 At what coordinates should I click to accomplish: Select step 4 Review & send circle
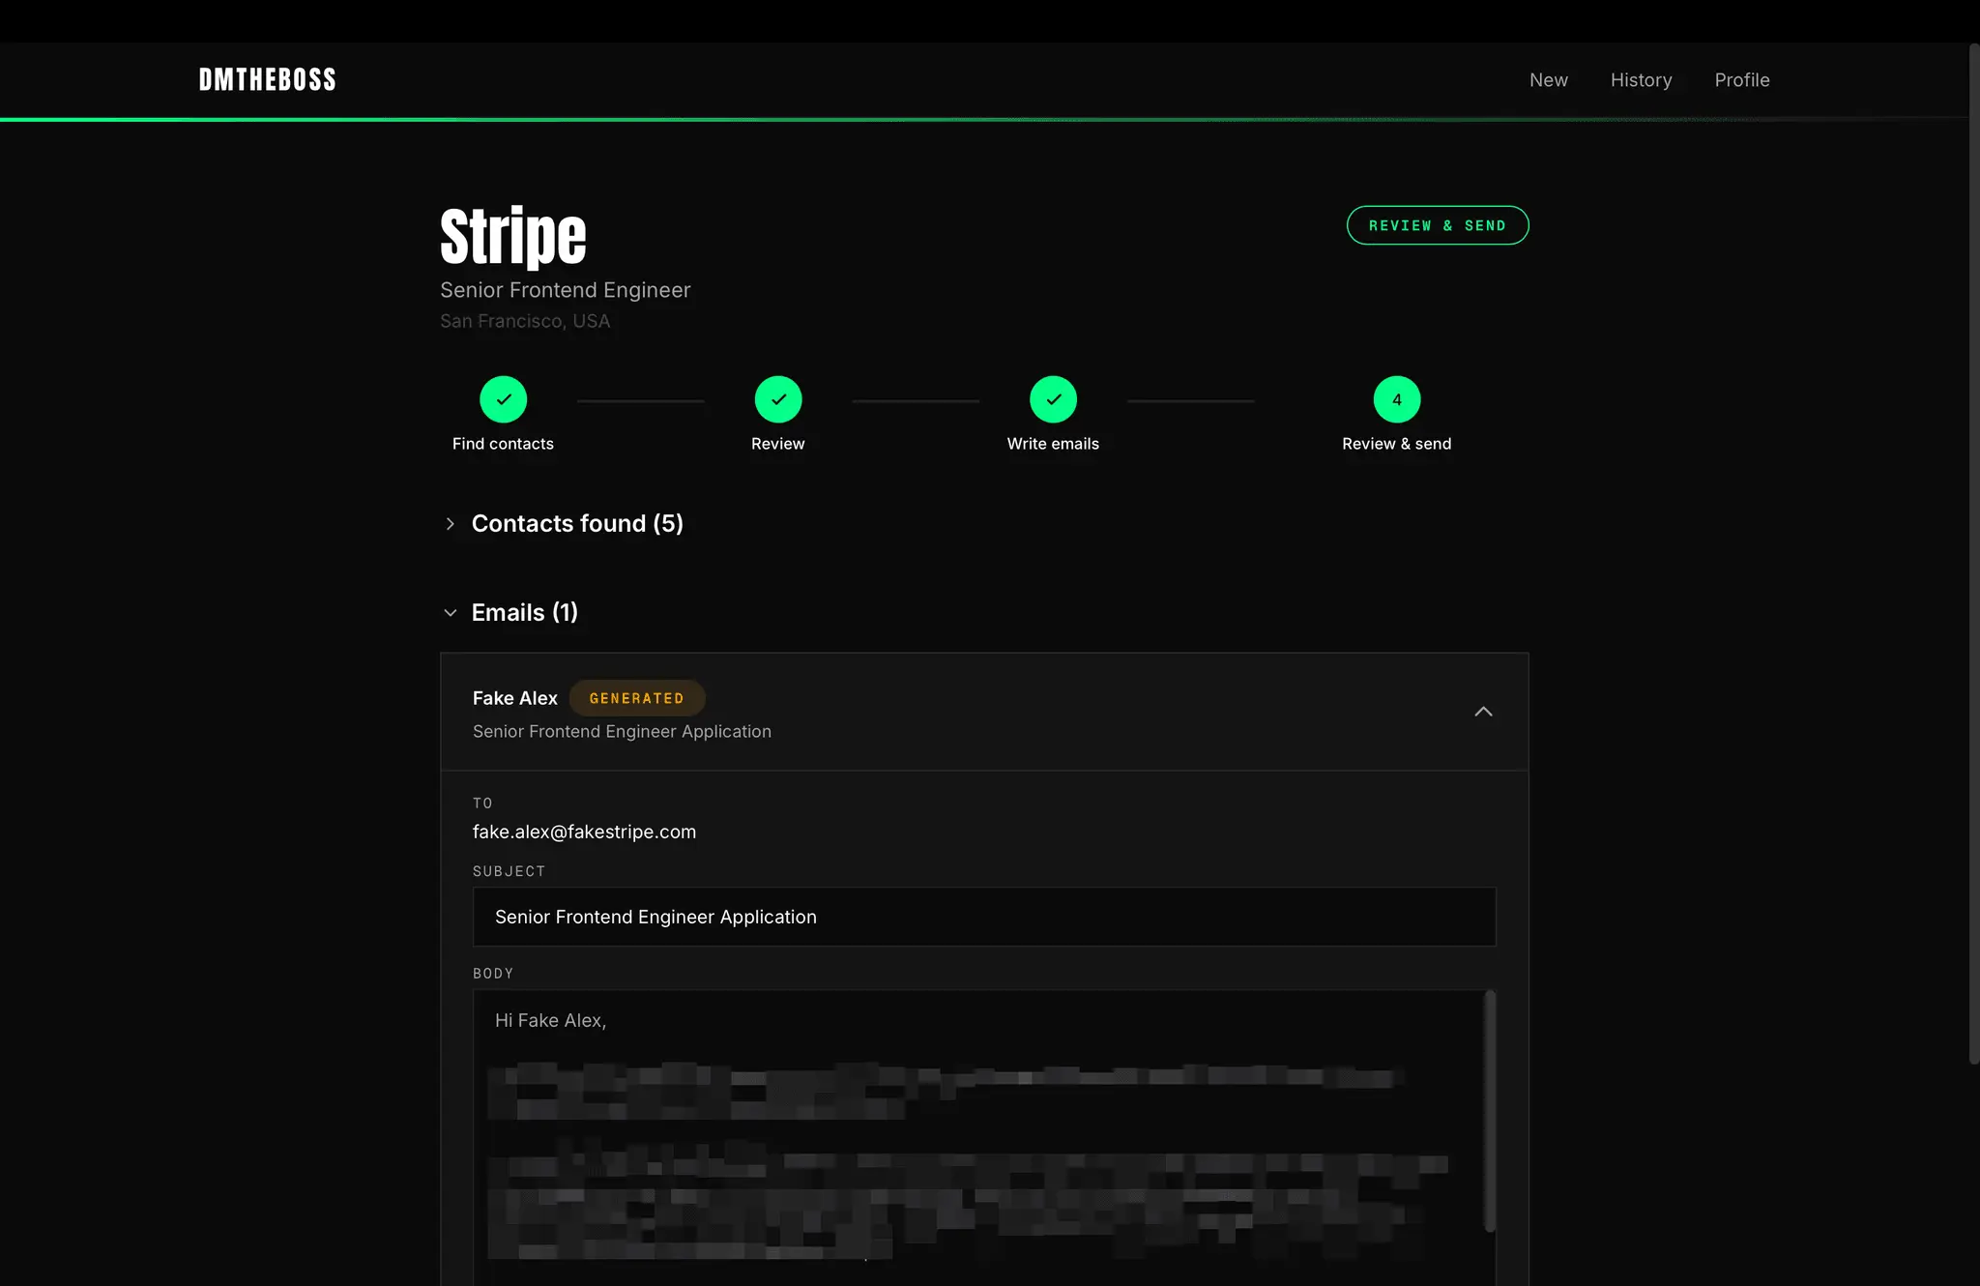coord(1396,399)
